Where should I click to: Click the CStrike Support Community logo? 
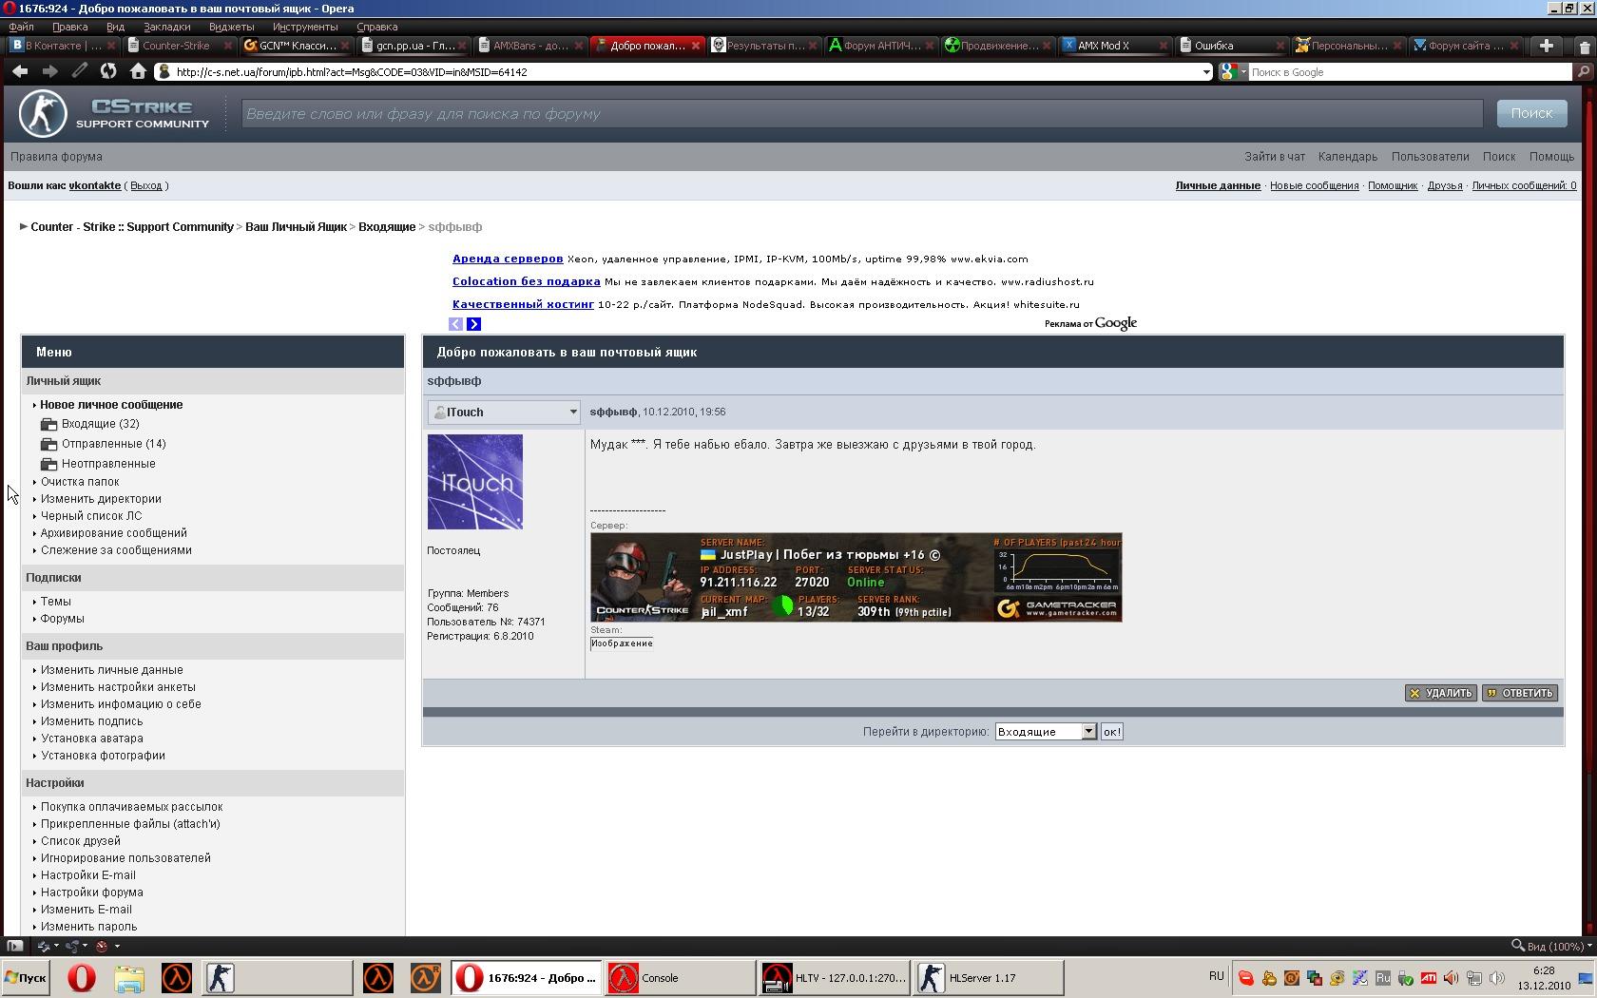coord(114,114)
